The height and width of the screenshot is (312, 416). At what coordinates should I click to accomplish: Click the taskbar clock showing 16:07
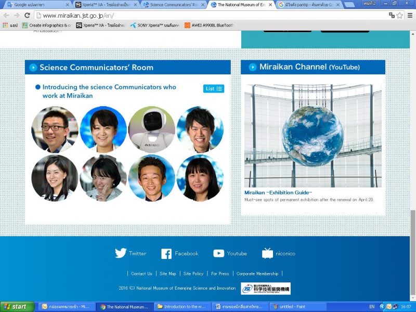pyautogui.click(x=406, y=307)
